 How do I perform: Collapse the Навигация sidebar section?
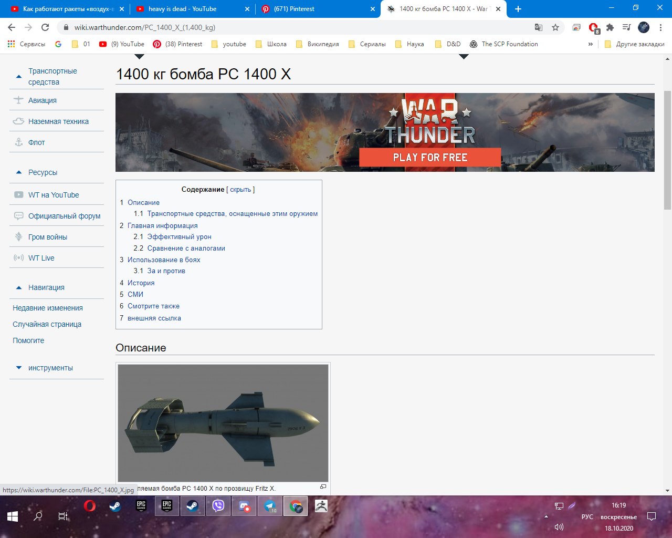point(19,287)
